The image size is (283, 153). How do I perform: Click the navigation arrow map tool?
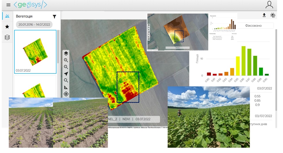(x=66, y=74)
